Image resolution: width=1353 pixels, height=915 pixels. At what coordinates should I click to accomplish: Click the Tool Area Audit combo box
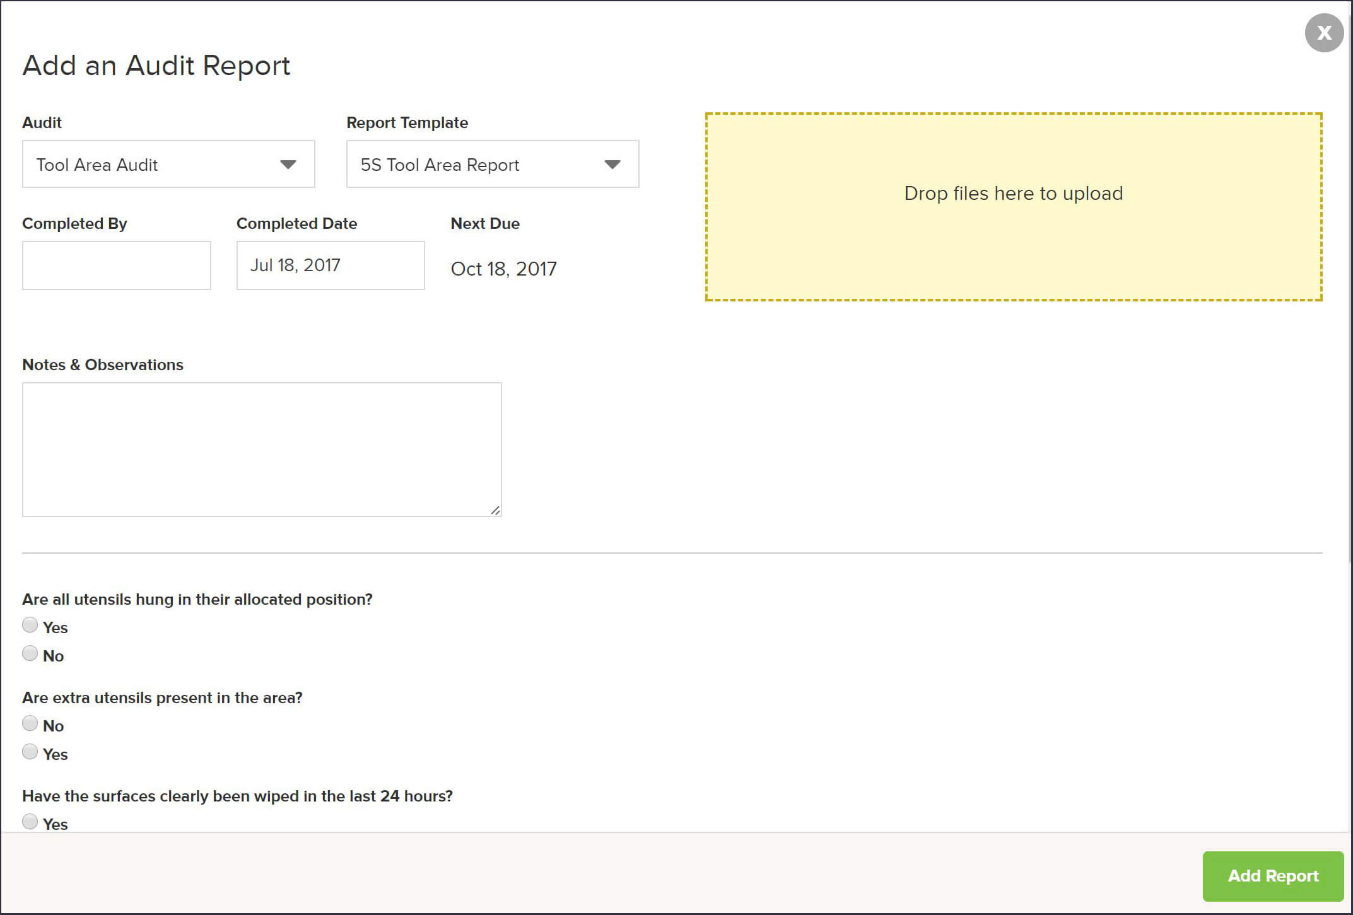tap(151, 165)
